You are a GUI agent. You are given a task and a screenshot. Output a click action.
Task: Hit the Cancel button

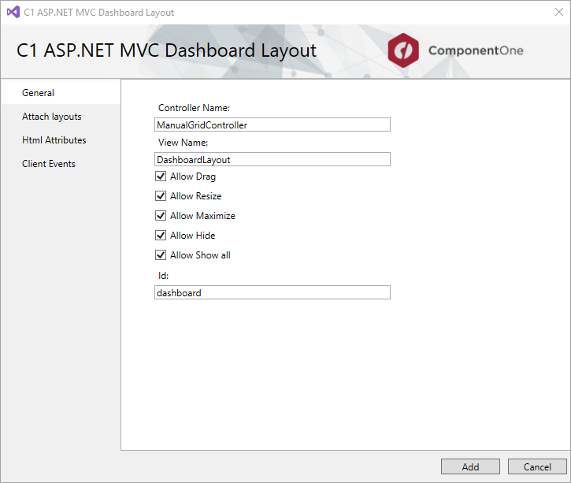click(537, 466)
